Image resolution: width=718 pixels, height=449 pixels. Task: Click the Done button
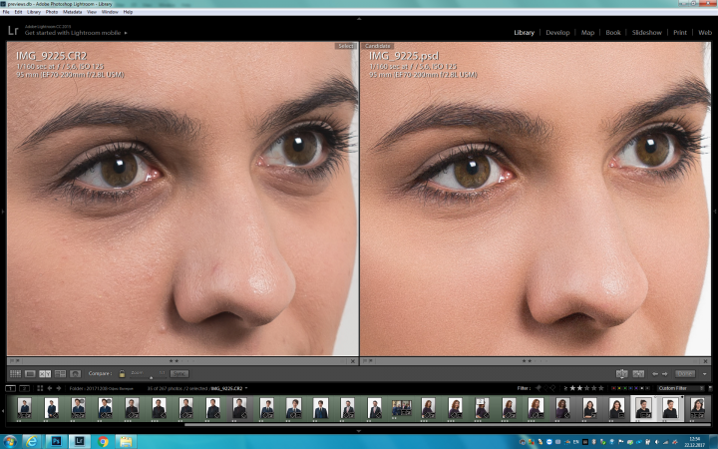pyautogui.click(x=684, y=374)
